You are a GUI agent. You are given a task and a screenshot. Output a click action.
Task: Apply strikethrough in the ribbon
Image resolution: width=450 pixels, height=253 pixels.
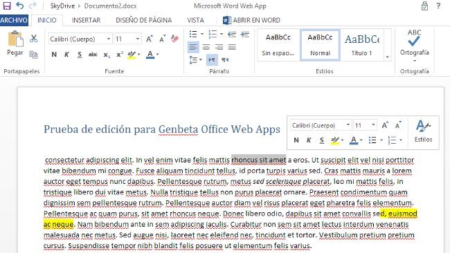93,55
